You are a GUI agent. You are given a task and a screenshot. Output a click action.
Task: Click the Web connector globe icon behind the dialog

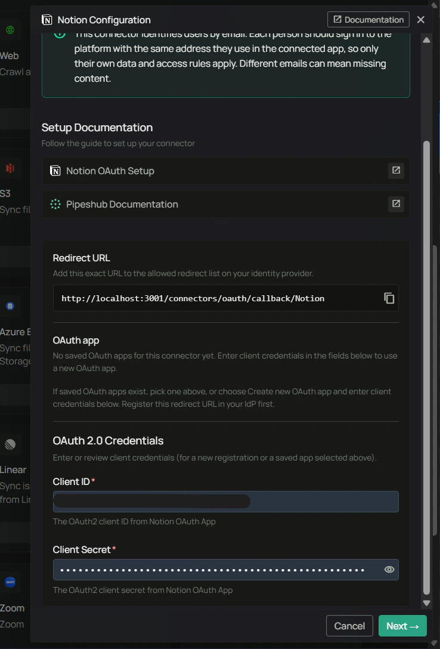click(x=10, y=30)
